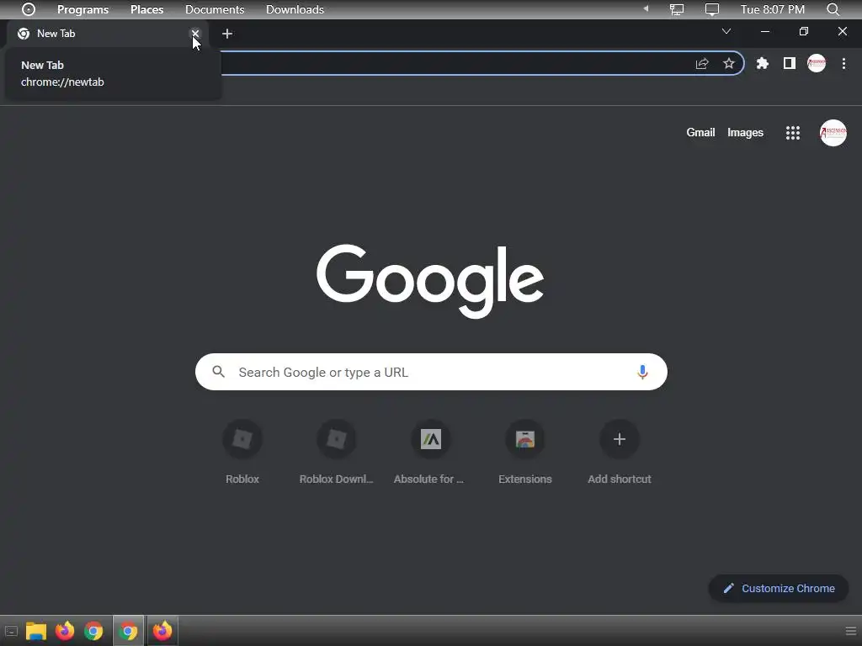Image resolution: width=862 pixels, height=646 pixels.
Task: Open the taskbar hamburger menu
Action: [850, 631]
